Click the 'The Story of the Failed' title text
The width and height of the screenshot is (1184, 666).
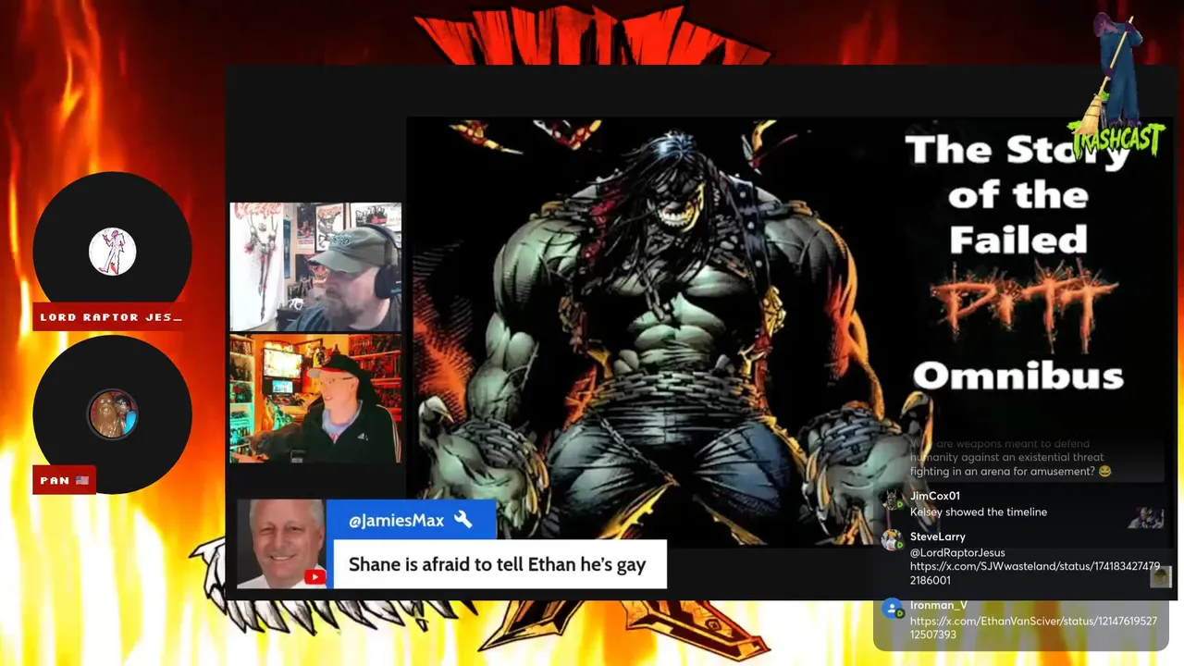[1017, 194]
